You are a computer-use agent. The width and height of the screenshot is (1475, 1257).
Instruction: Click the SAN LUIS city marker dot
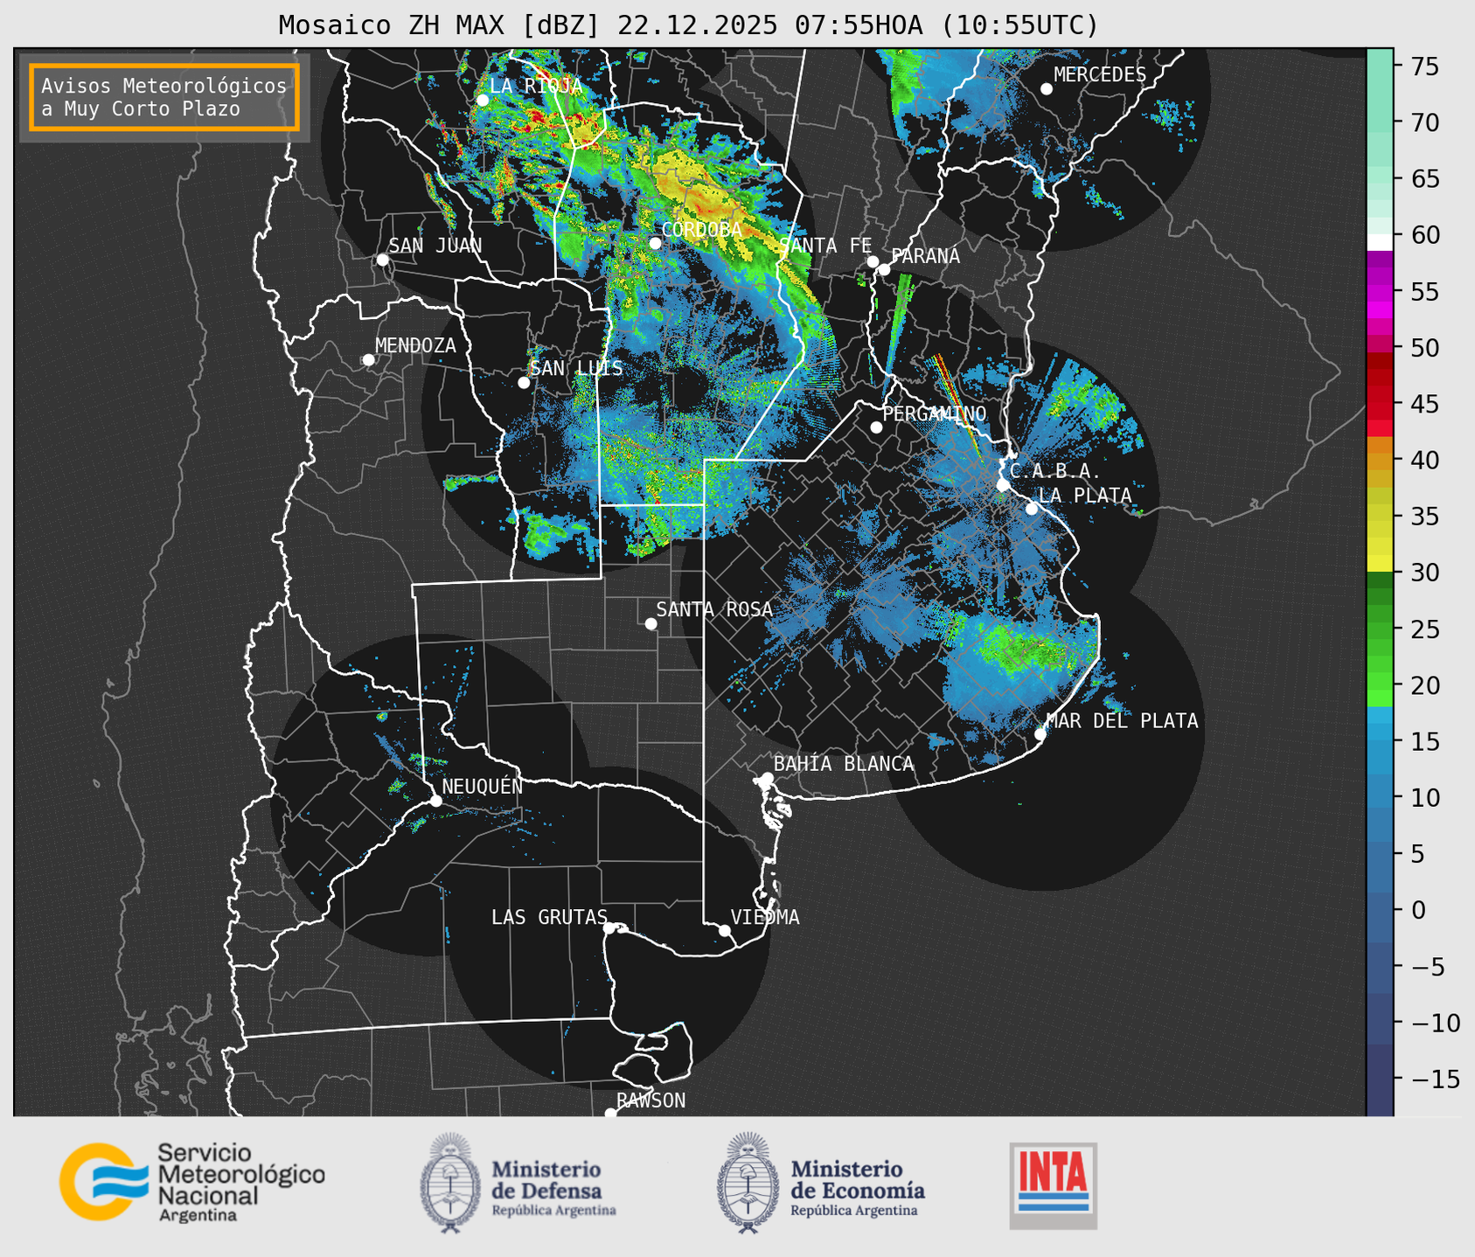[524, 383]
